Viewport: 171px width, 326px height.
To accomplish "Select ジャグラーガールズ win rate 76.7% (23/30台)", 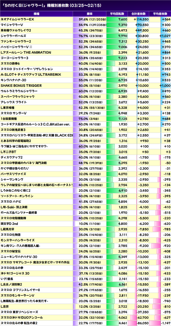I will click(x=92, y=36).
